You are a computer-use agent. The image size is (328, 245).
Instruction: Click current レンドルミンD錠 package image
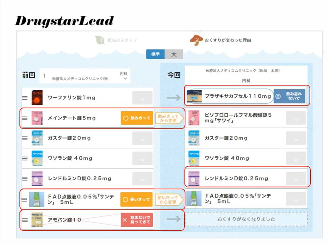point(194,178)
